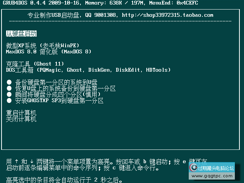Viewport: 244px width, 183px height.
Task: Click the 专业制作USB启动盘 header text
Action: tap(53, 15)
